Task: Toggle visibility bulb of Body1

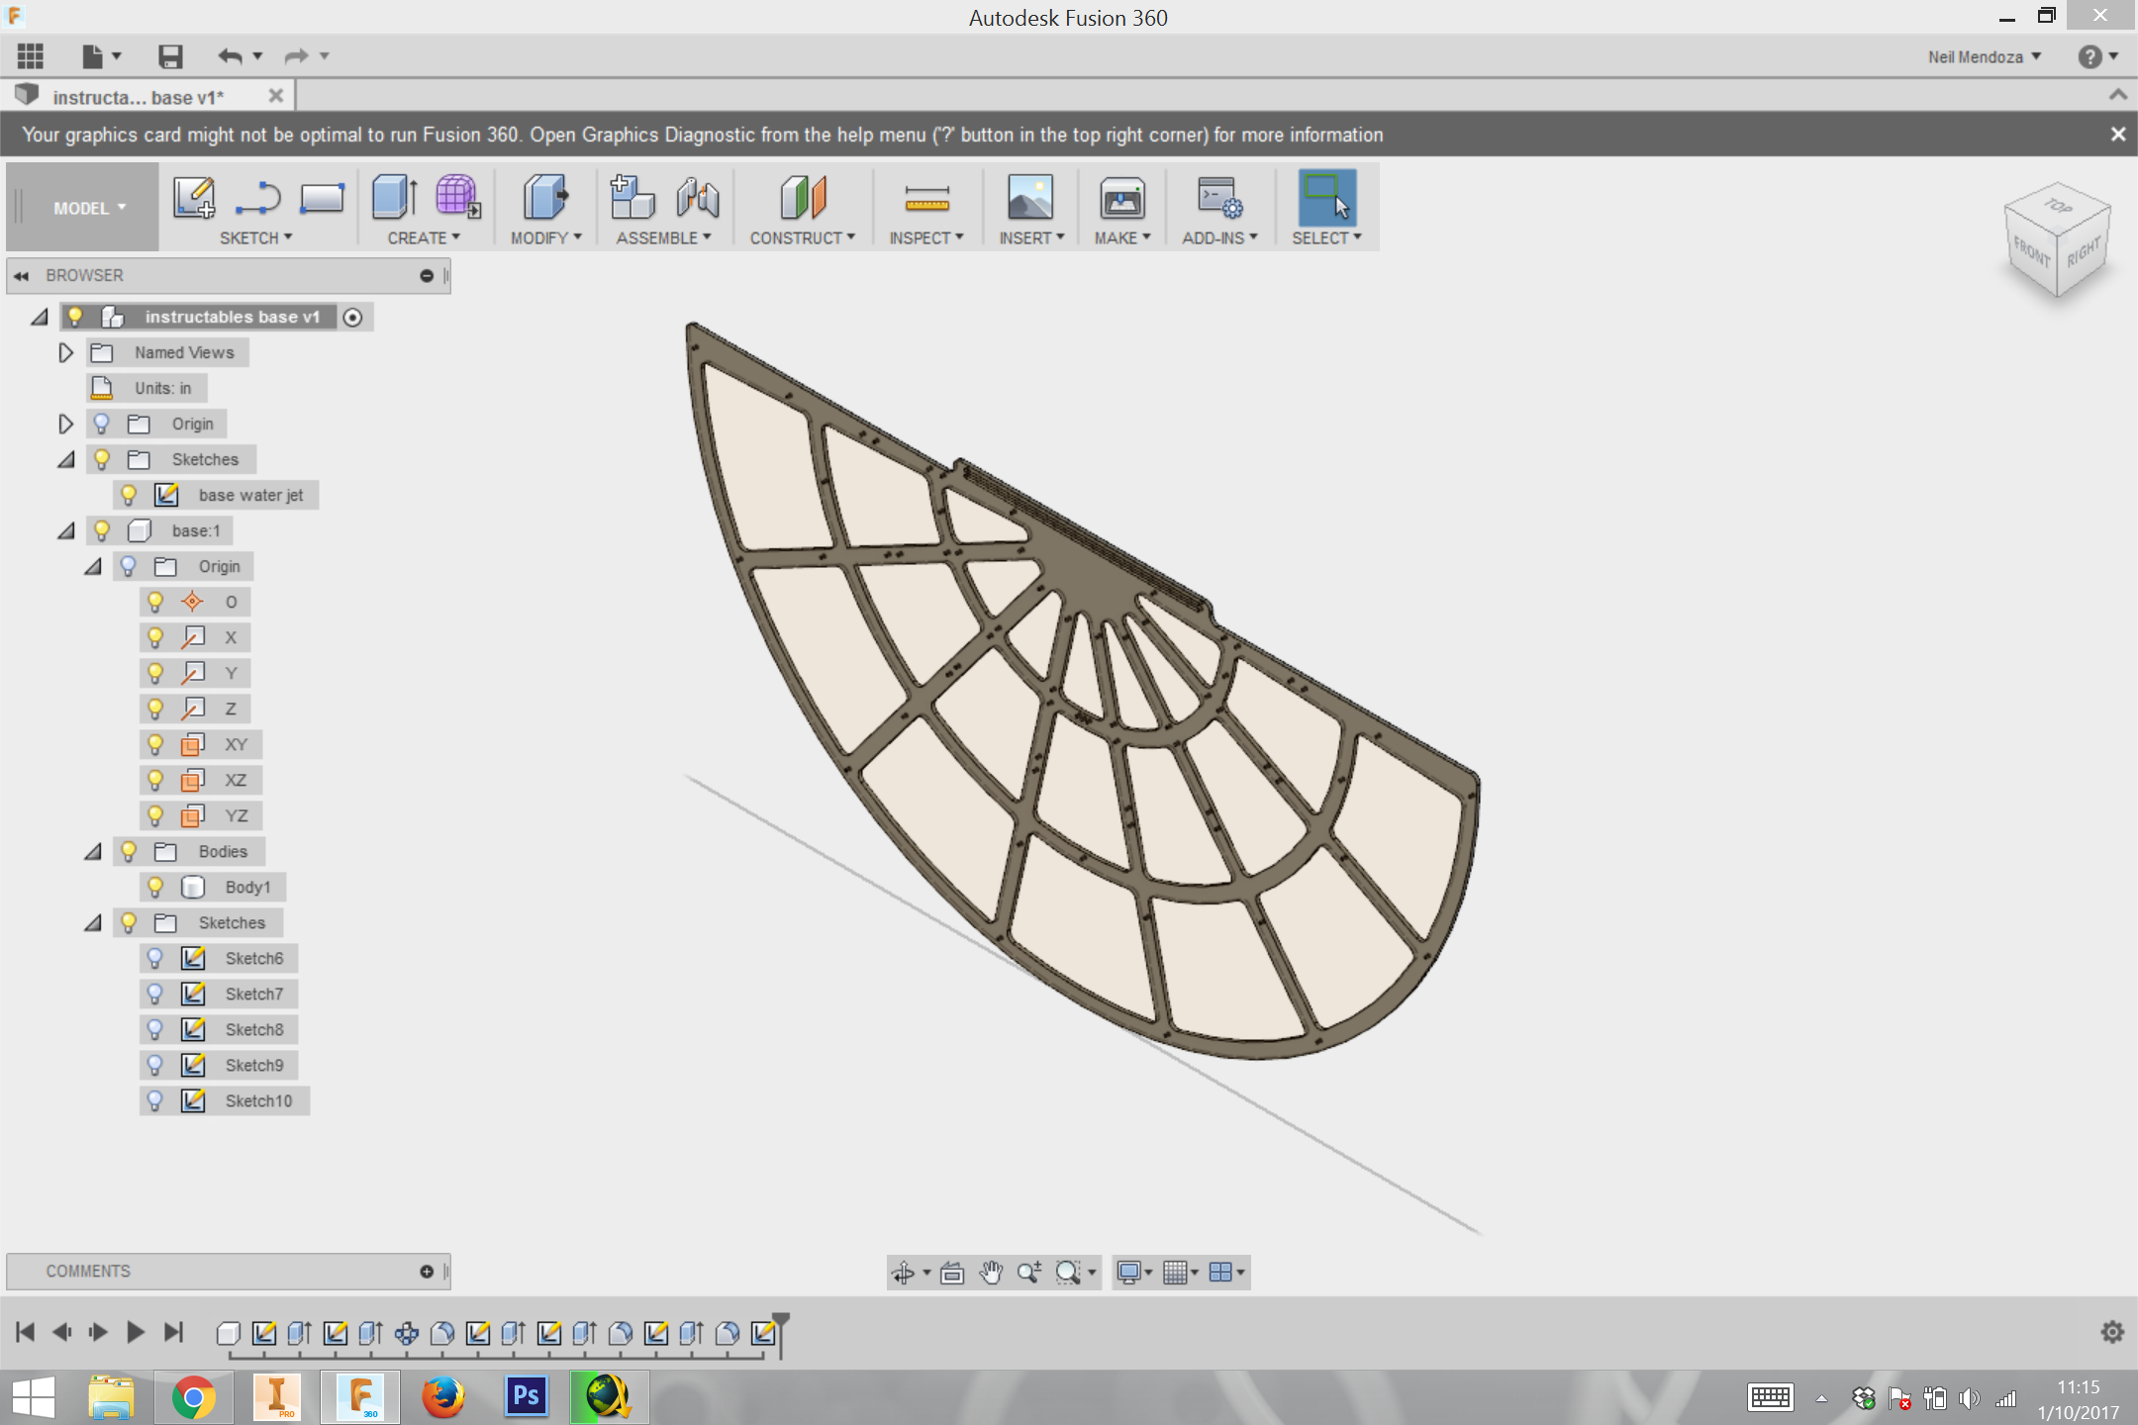Action: (x=155, y=887)
